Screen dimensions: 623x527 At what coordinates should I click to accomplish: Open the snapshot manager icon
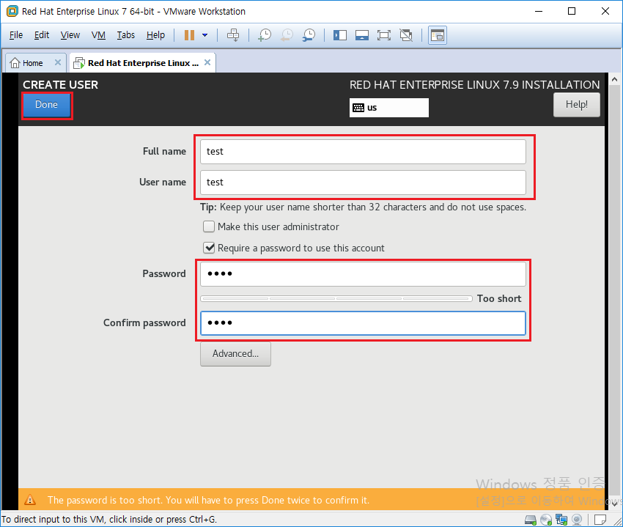[x=309, y=35]
